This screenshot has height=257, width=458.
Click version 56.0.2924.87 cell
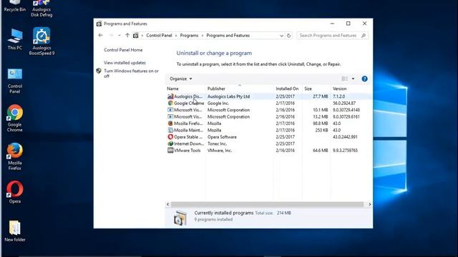(x=344, y=103)
